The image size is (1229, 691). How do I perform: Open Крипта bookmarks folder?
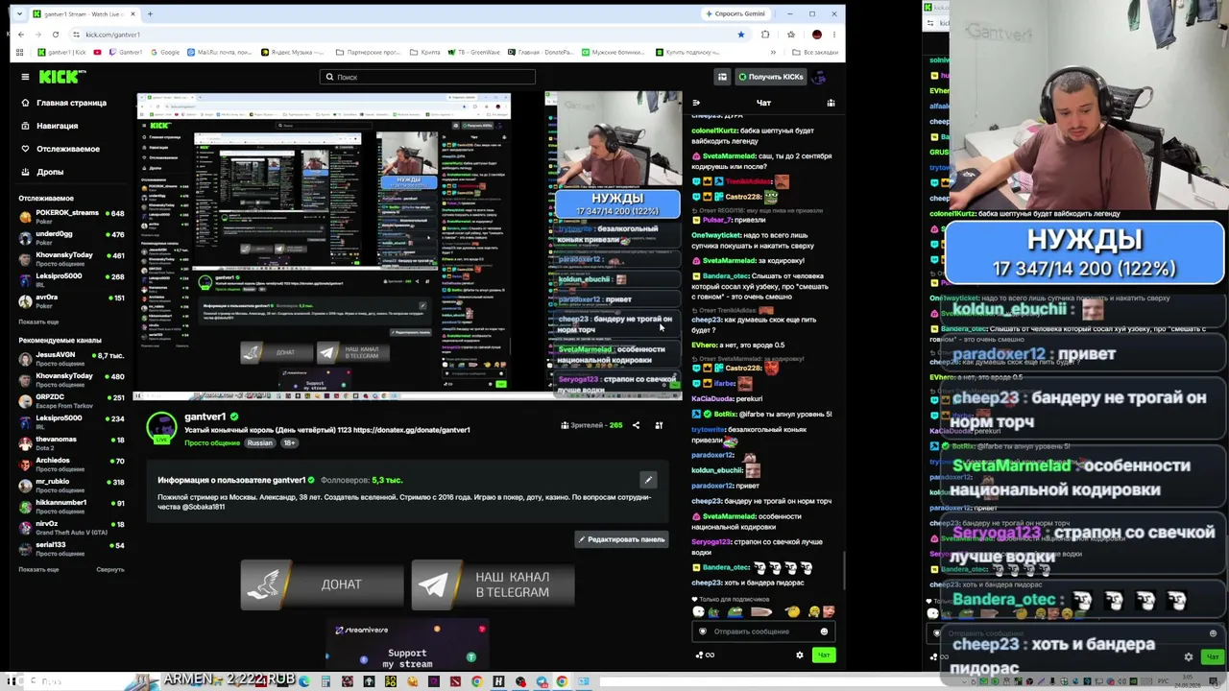point(425,52)
